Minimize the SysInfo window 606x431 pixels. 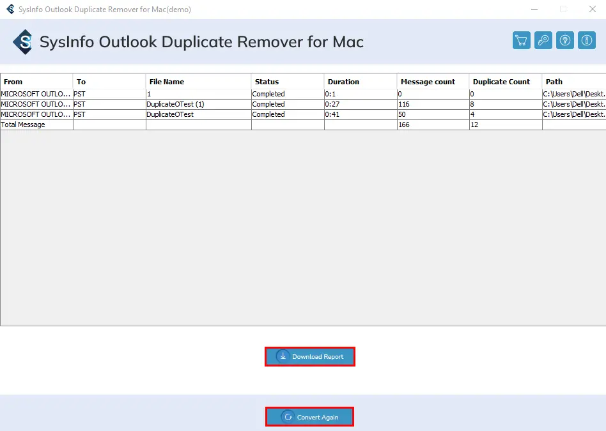[x=534, y=9]
